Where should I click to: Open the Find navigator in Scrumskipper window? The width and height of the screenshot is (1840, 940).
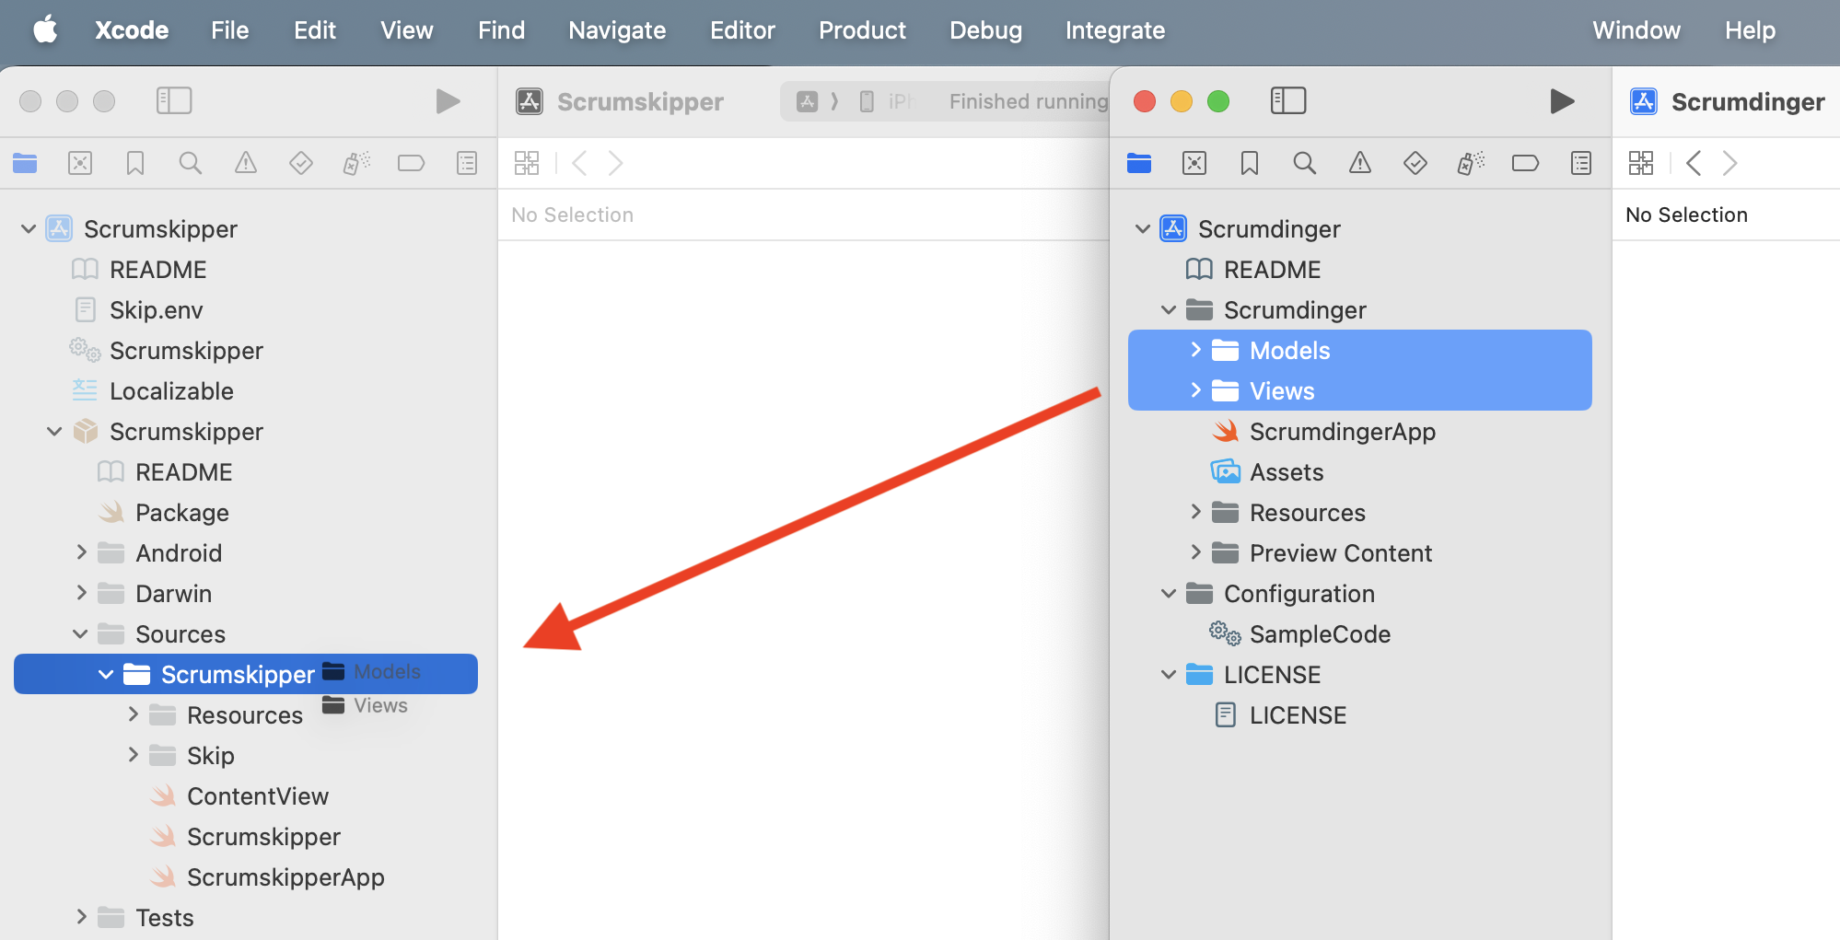tap(191, 163)
